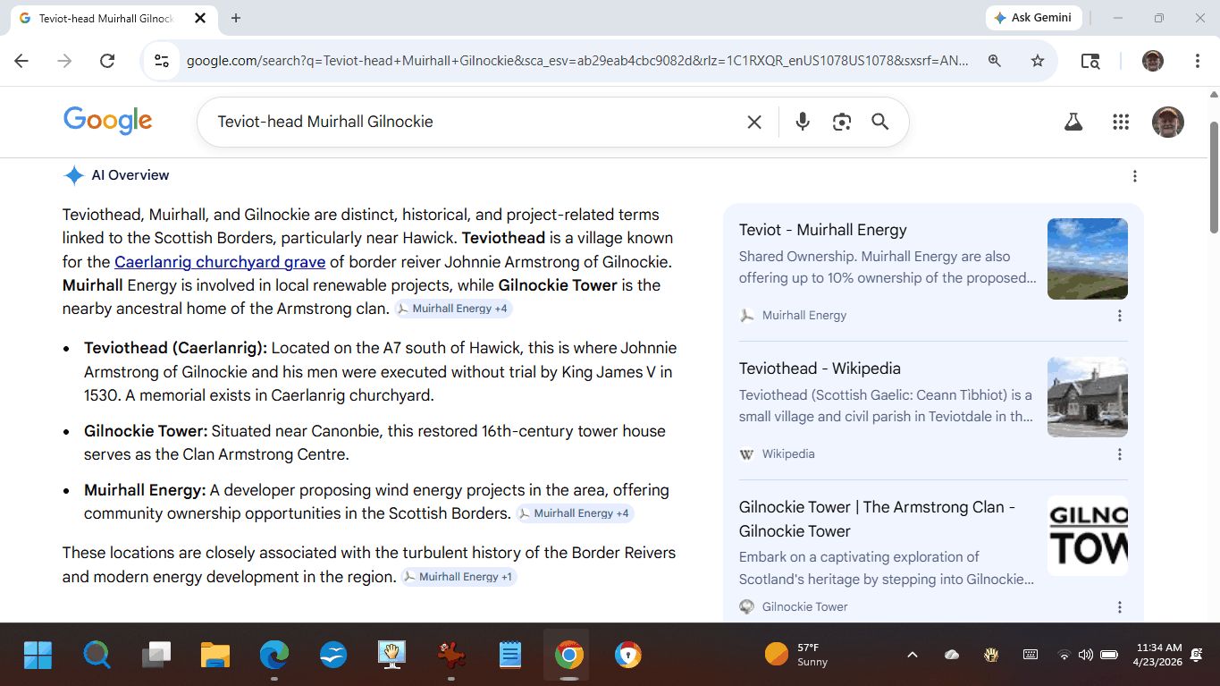The width and height of the screenshot is (1220, 686).
Task: Open File Explorer from the taskbar
Action: pyautogui.click(x=215, y=655)
